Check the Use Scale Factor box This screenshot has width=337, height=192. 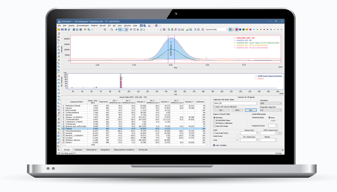(x=214, y=133)
